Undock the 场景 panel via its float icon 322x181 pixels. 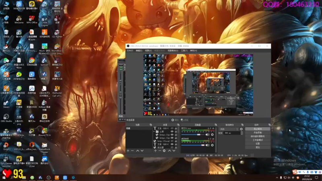[151, 125]
